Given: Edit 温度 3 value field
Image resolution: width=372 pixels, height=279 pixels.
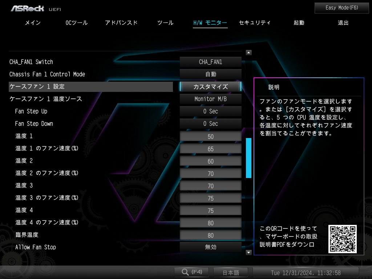Looking at the screenshot, I should (x=210, y=186).
